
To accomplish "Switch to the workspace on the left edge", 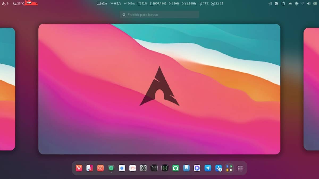I will click(x=7, y=89).
